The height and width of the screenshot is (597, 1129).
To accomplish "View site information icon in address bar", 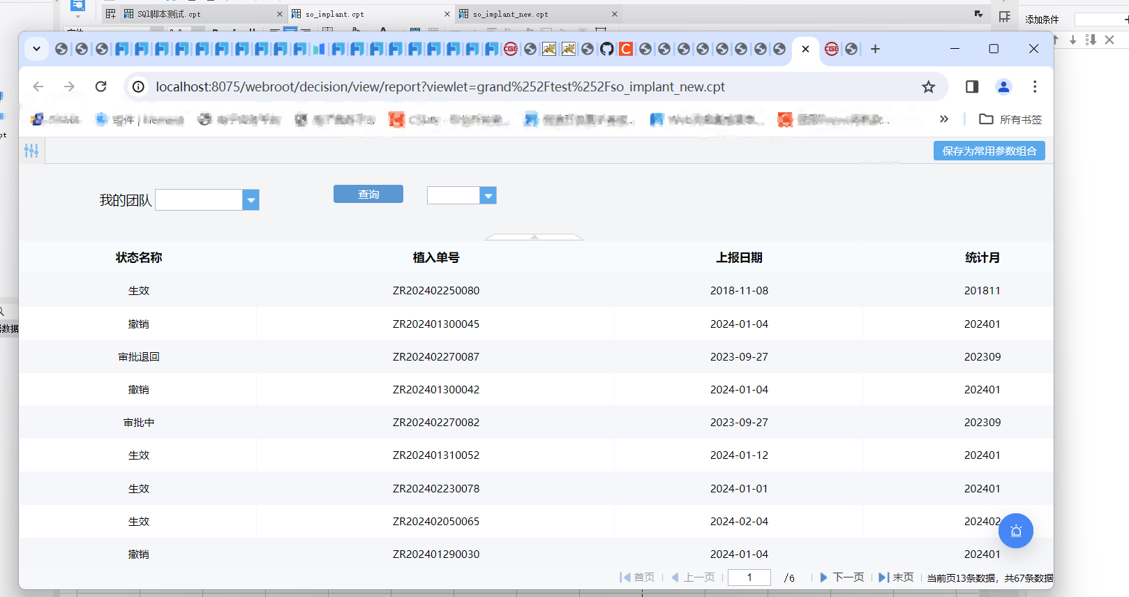I will click(x=139, y=86).
